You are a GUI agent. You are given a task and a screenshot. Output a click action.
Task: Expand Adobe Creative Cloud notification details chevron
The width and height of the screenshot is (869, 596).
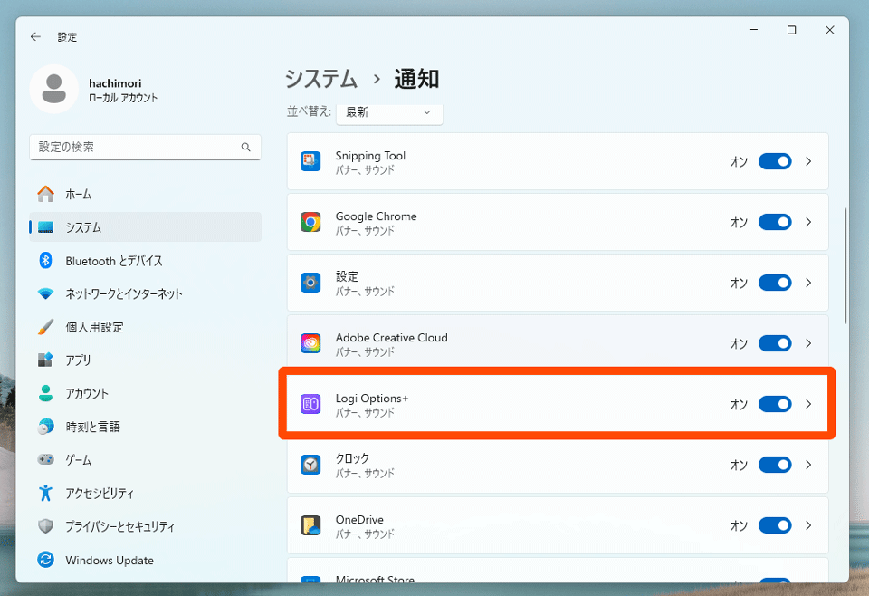(808, 343)
